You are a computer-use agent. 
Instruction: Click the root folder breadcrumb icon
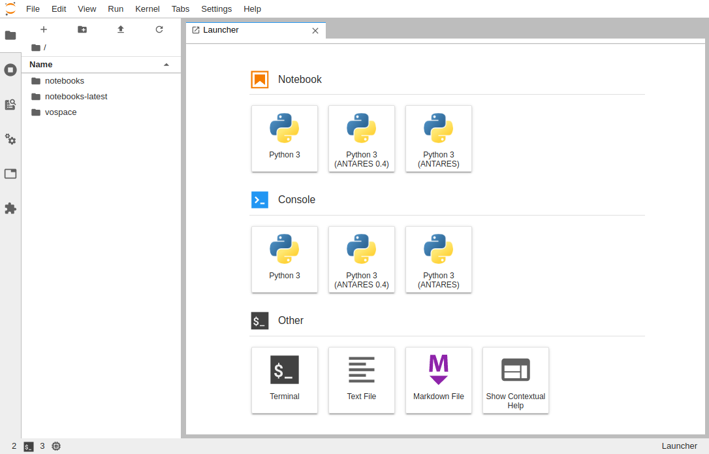(36, 48)
